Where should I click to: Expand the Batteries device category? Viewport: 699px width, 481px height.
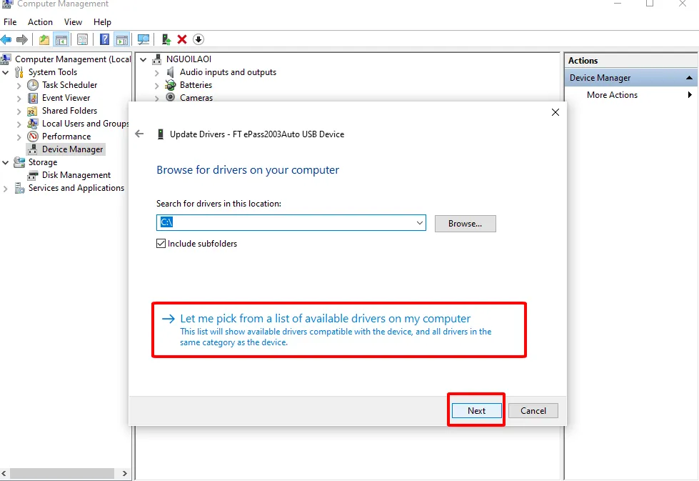[156, 85]
